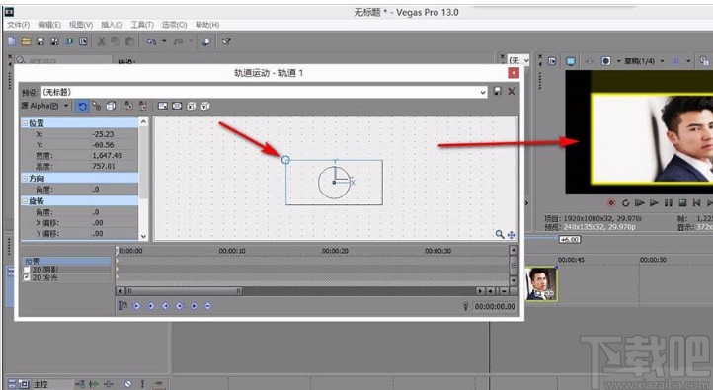The width and height of the screenshot is (713, 390).
Task: Toggle the Enable rotation button in Track Motion
Action: pyautogui.click(x=82, y=106)
